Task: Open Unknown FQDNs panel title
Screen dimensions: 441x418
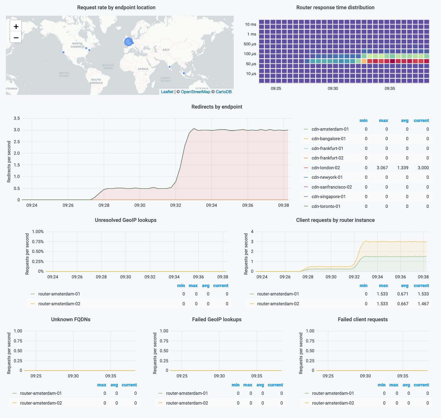Action: (71, 320)
